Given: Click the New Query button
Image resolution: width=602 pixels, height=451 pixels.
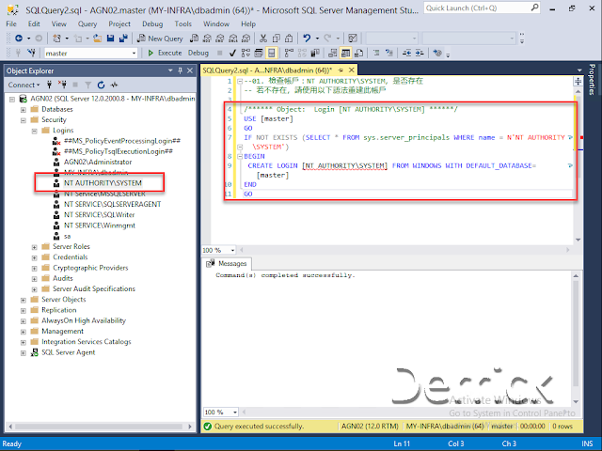Looking at the screenshot, I should pyautogui.click(x=161, y=39).
